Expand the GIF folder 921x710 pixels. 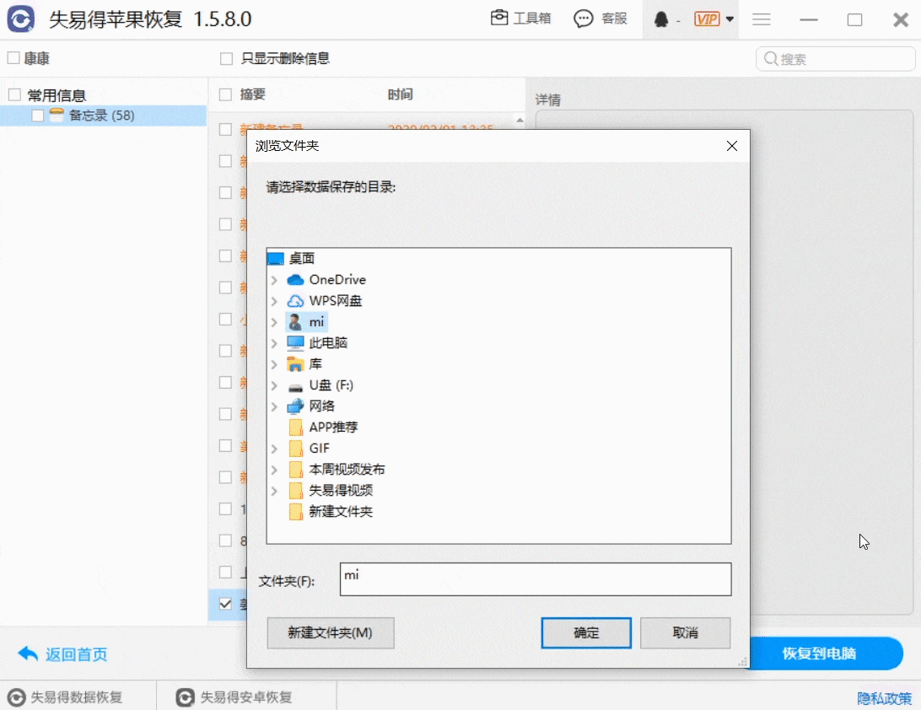(274, 449)
